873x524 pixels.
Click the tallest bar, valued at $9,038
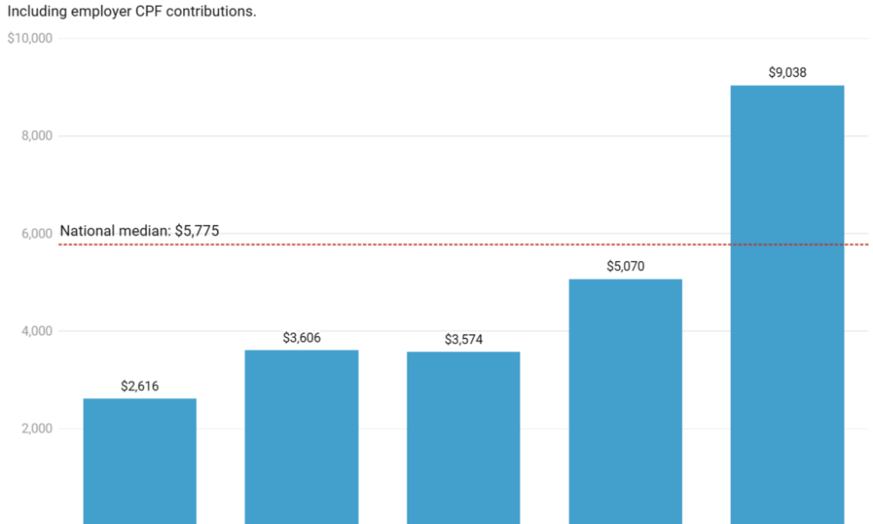787,304
